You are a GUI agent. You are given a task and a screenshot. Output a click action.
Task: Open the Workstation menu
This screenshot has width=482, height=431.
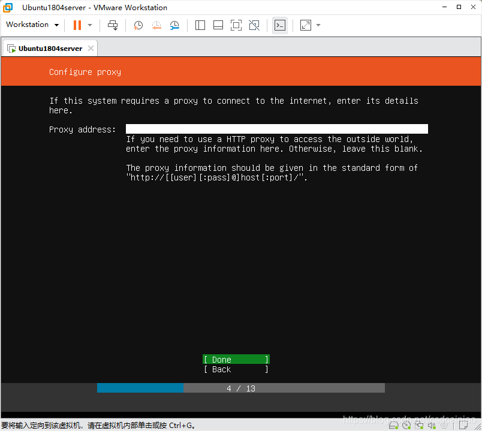(x=32, y=25)
